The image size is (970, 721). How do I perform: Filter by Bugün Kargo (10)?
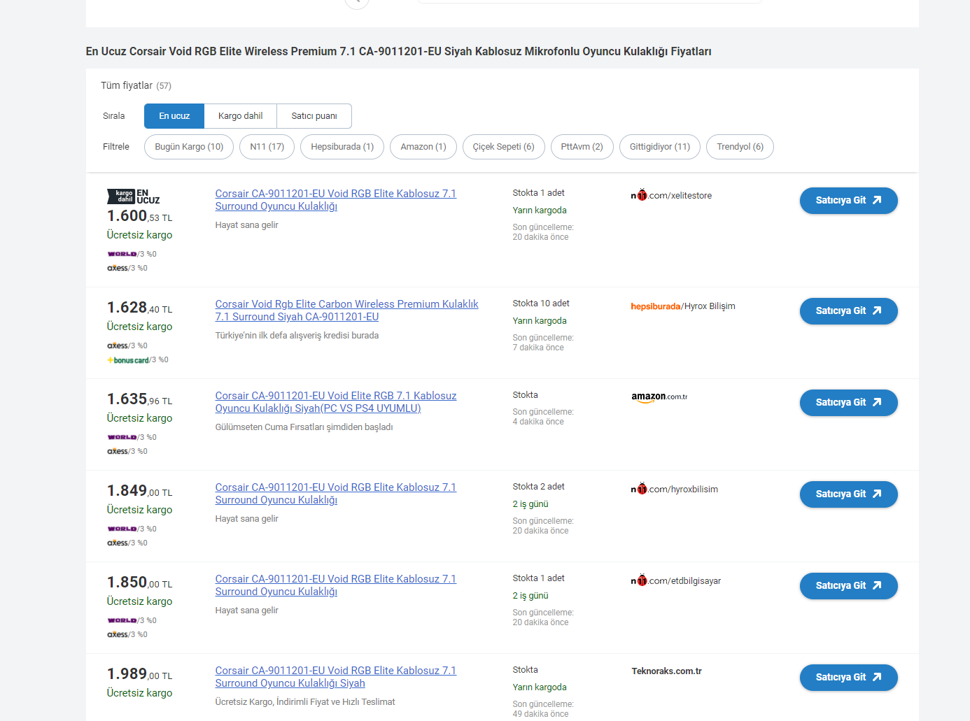pos(189,147)
